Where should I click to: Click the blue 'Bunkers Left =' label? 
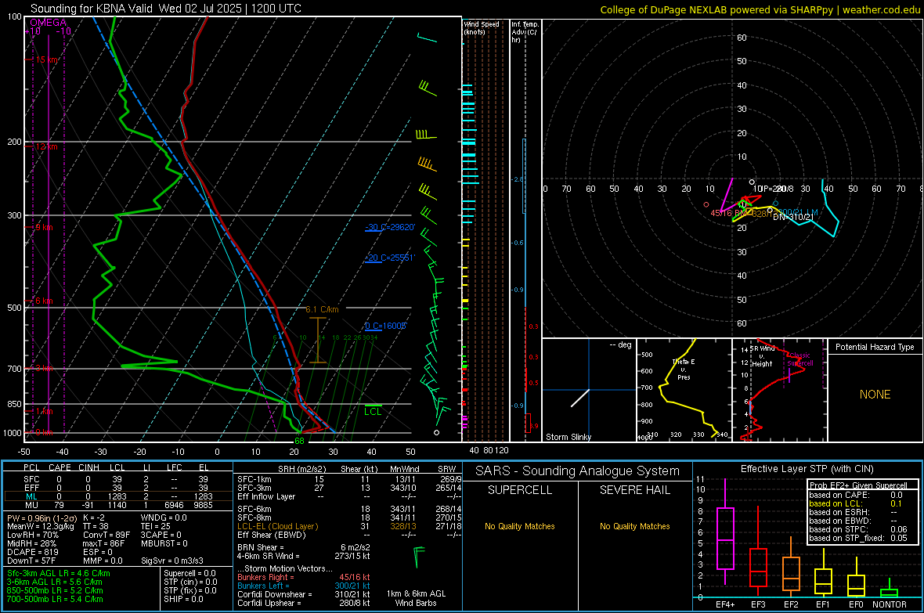263,586
